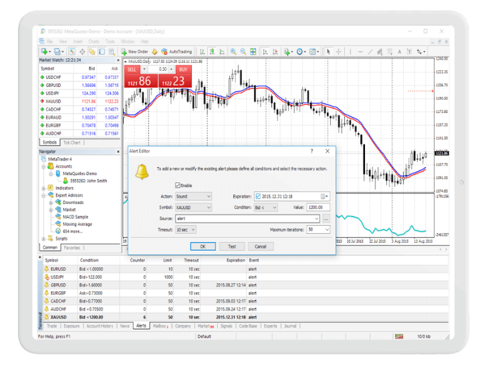
Task: Click the red SELL button on chart
Action: click(132, 70)
